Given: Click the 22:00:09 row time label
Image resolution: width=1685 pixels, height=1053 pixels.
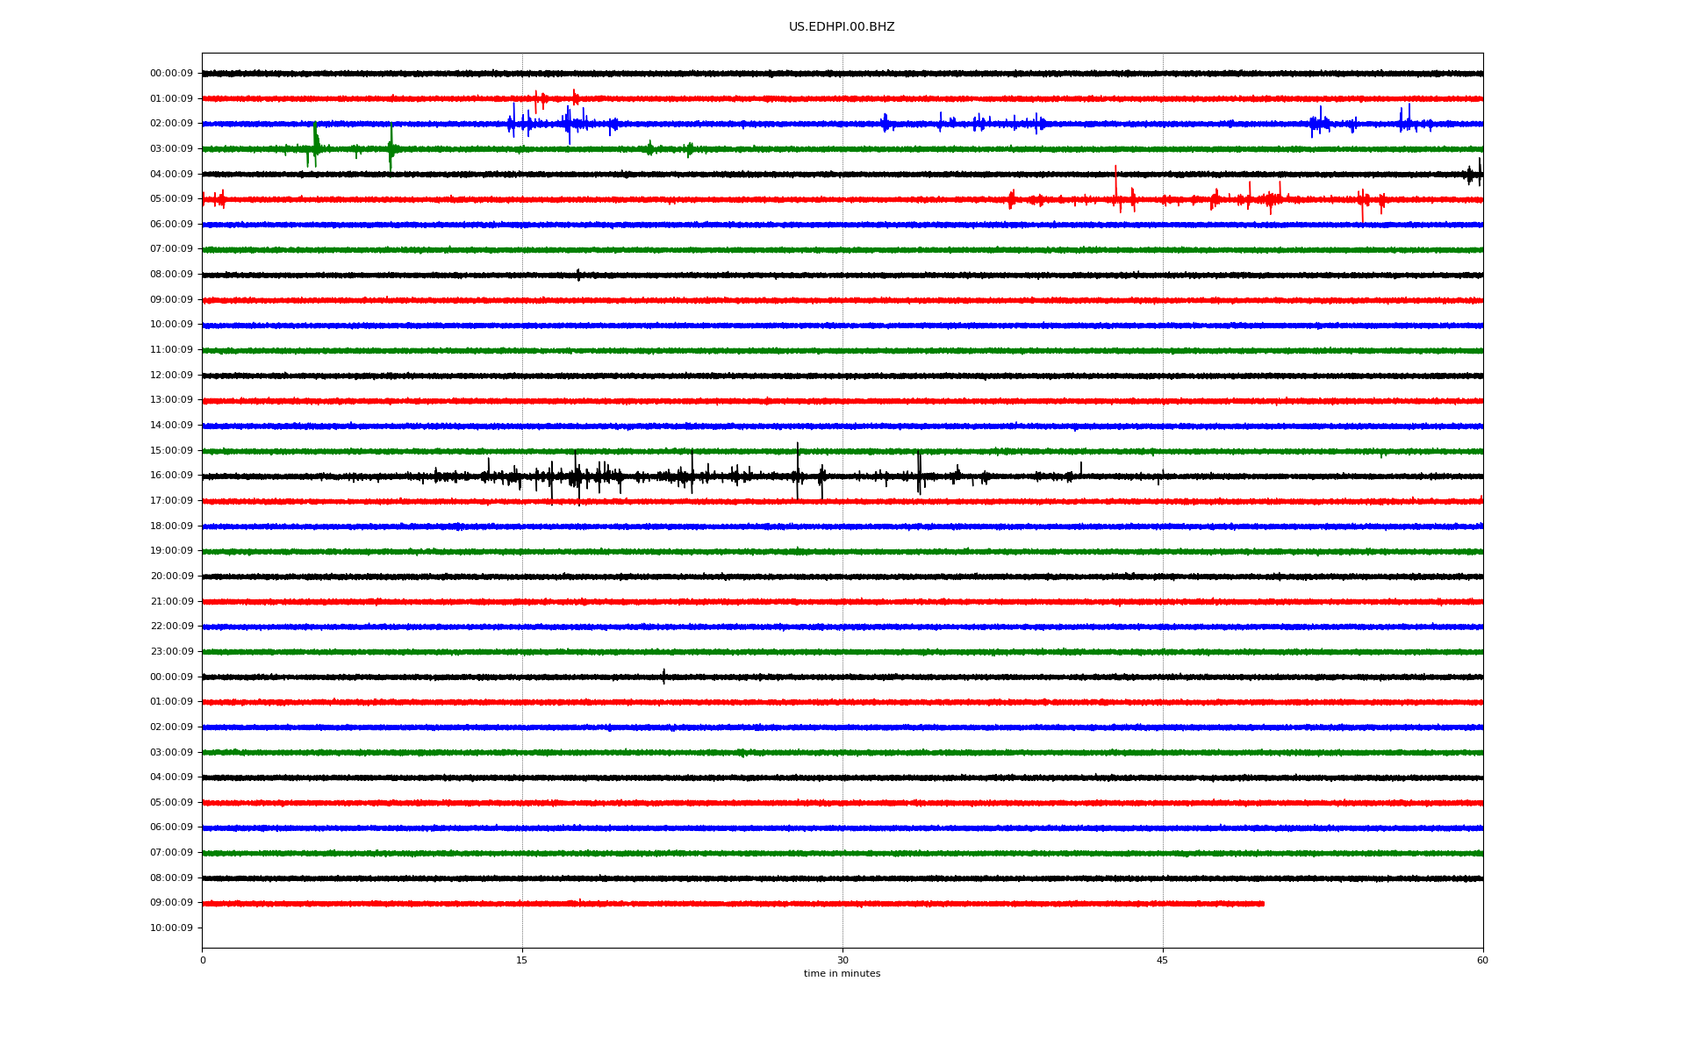Looking at the screenshot, I should pos(171,627).
